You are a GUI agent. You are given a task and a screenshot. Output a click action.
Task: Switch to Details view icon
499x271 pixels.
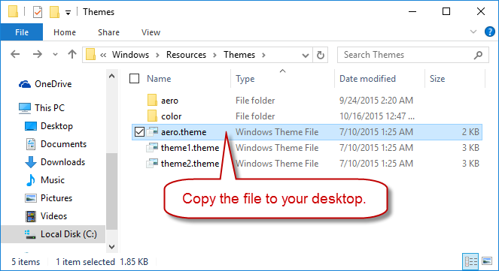[x=470, y=261]
